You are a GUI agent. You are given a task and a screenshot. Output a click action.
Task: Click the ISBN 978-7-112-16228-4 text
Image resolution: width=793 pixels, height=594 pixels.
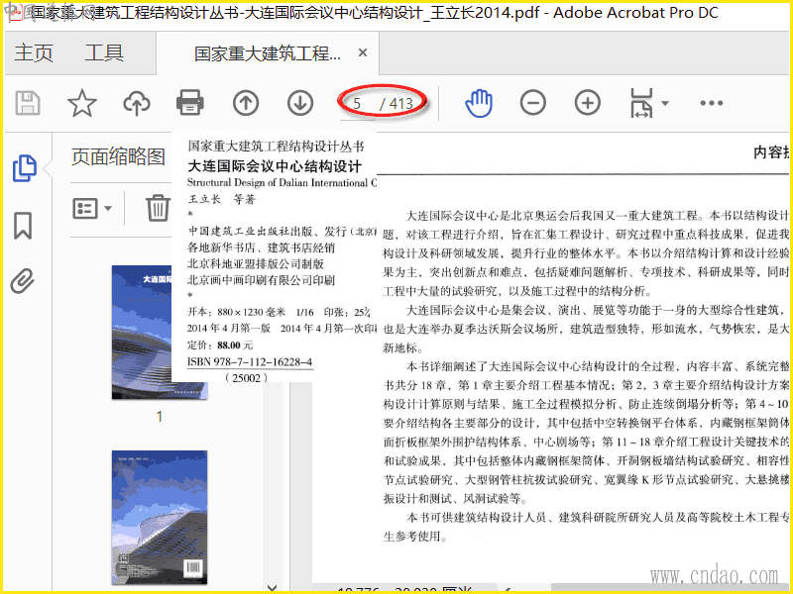click(250, 362)
